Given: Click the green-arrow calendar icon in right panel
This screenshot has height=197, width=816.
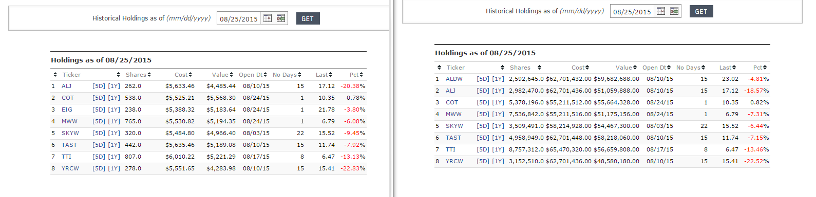Looking at the screenshot, I should point(674,11).
